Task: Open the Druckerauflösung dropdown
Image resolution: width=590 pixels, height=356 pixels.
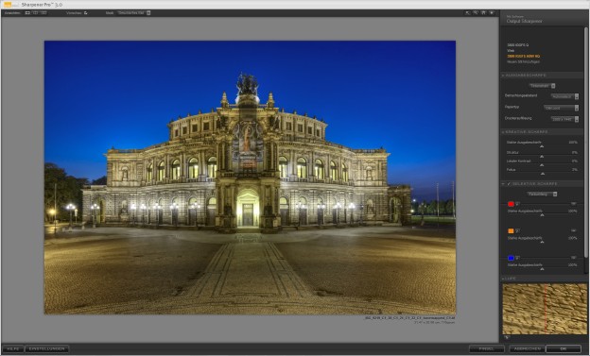Action: [x=564, y=119]
